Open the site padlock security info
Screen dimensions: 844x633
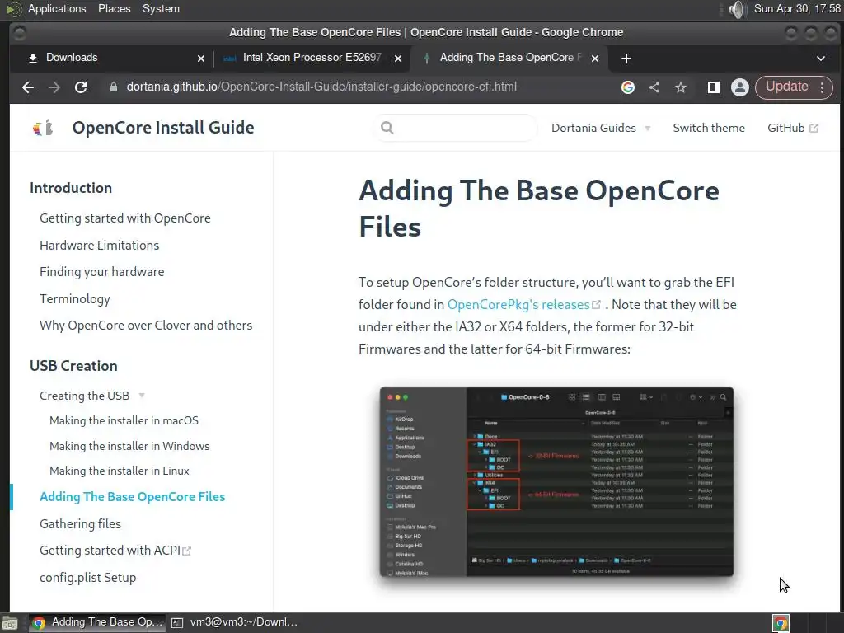pyautogui.click(x=114, y=87)
